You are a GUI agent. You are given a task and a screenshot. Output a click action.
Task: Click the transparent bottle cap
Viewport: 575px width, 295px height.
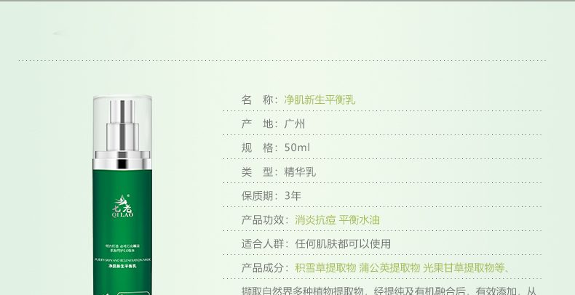click(122, 123)
